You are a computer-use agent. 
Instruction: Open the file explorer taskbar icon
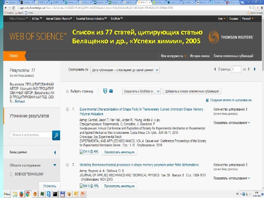(15, 194)
